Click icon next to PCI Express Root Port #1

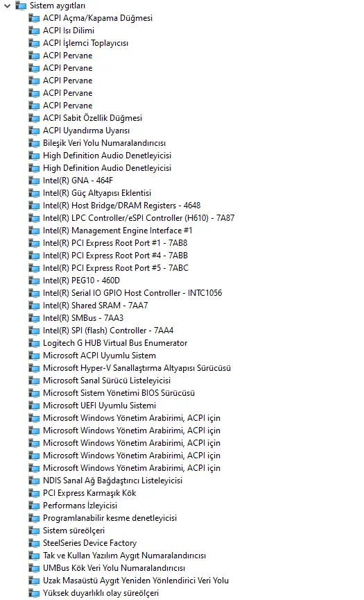click(x=35, y=243)
